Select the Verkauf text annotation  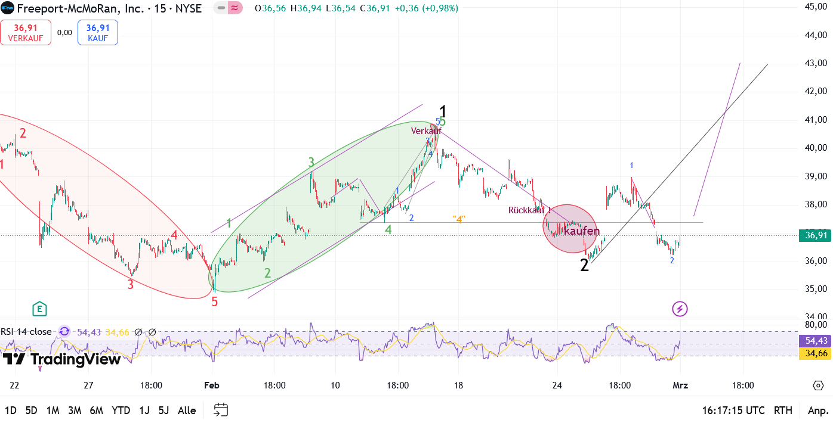[x=426, y=131]
